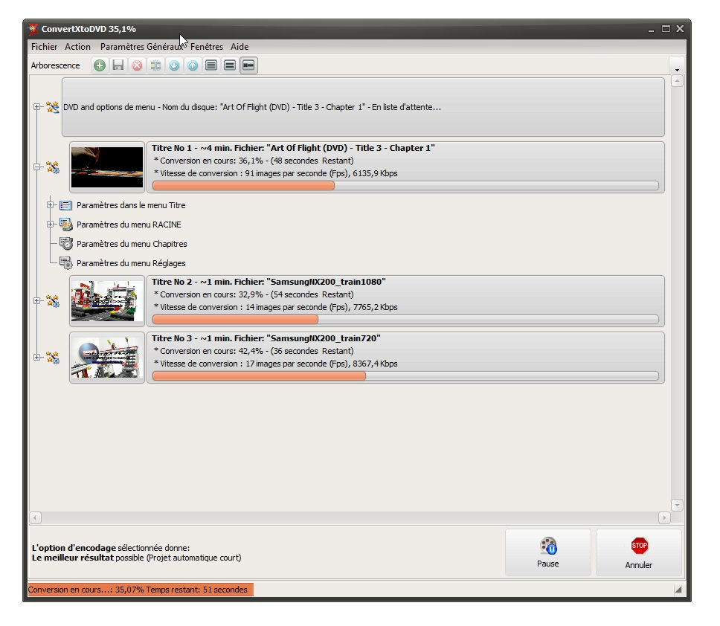Screen dimensions: 720x626
Task: Expand the Titre No 3 tree node
Action: point(36,358)
